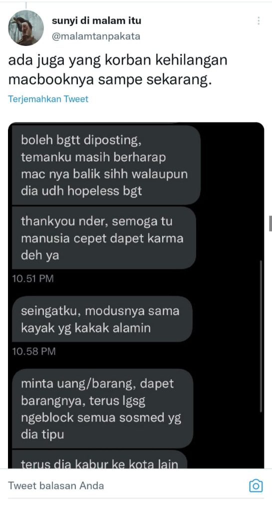Click the 'minta uang/barang' message bubble
Image resolution: width=272 pixels, height=511 pixels.
click(x=102, y=408)
